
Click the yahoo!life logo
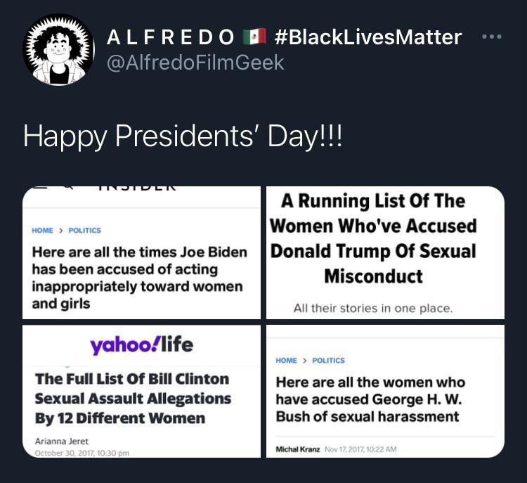(141, 344)
